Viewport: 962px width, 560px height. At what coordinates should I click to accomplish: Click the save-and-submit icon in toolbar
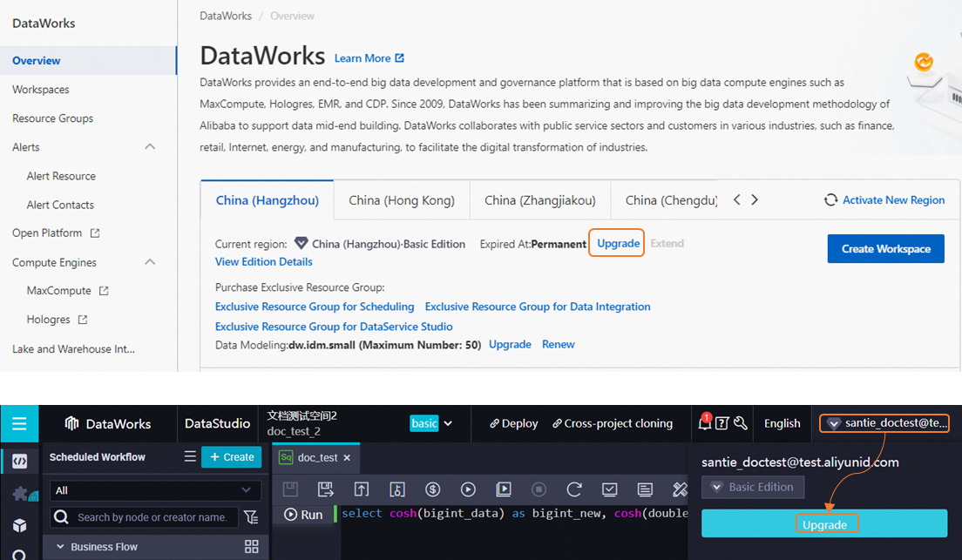[x=326, y=489]
